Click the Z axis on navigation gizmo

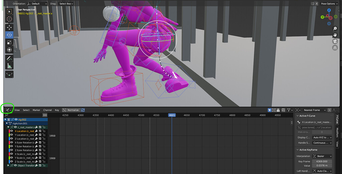329,10
